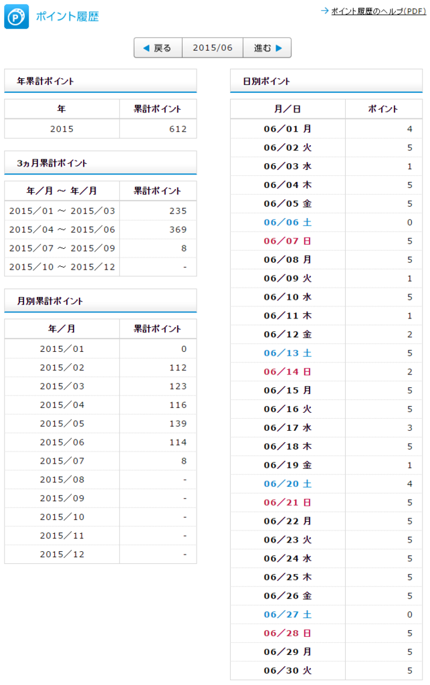Select monthly row 2015/12
Screen dimensions: 430x685
(x=100, y=554)
